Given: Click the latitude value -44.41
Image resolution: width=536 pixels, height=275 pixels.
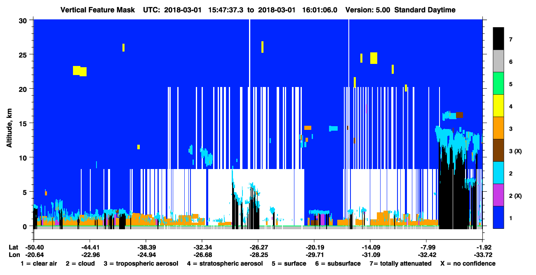Looking at the screenshot, I should coord(89,247).
